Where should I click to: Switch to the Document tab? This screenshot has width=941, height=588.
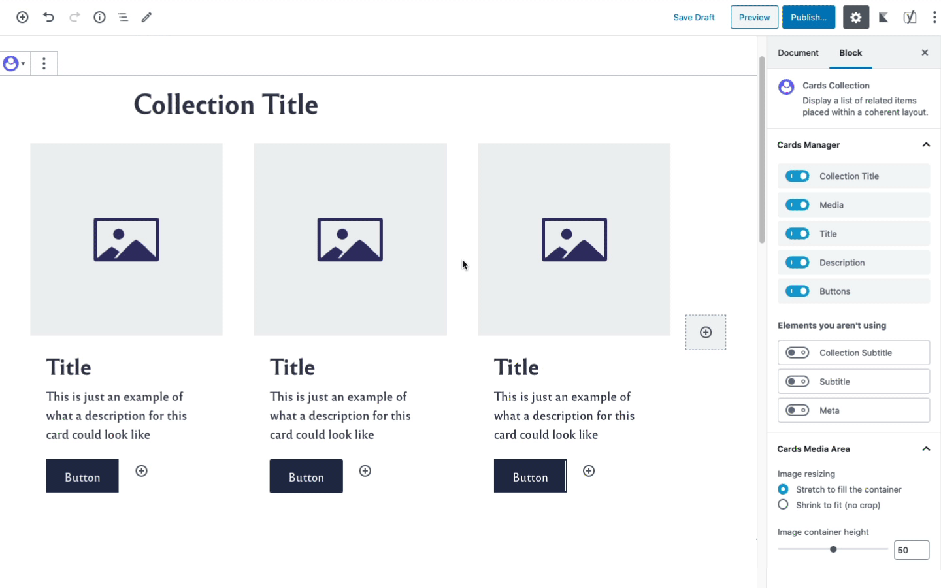tap(798, 53)
